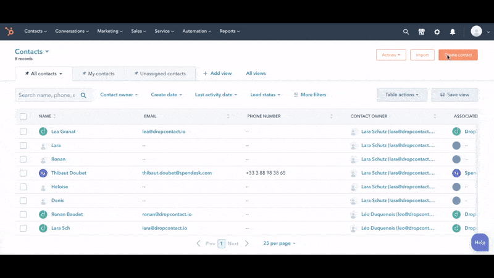Click the search name, phone input field
This screenshot has width=494, height=278.
point(47,95)
